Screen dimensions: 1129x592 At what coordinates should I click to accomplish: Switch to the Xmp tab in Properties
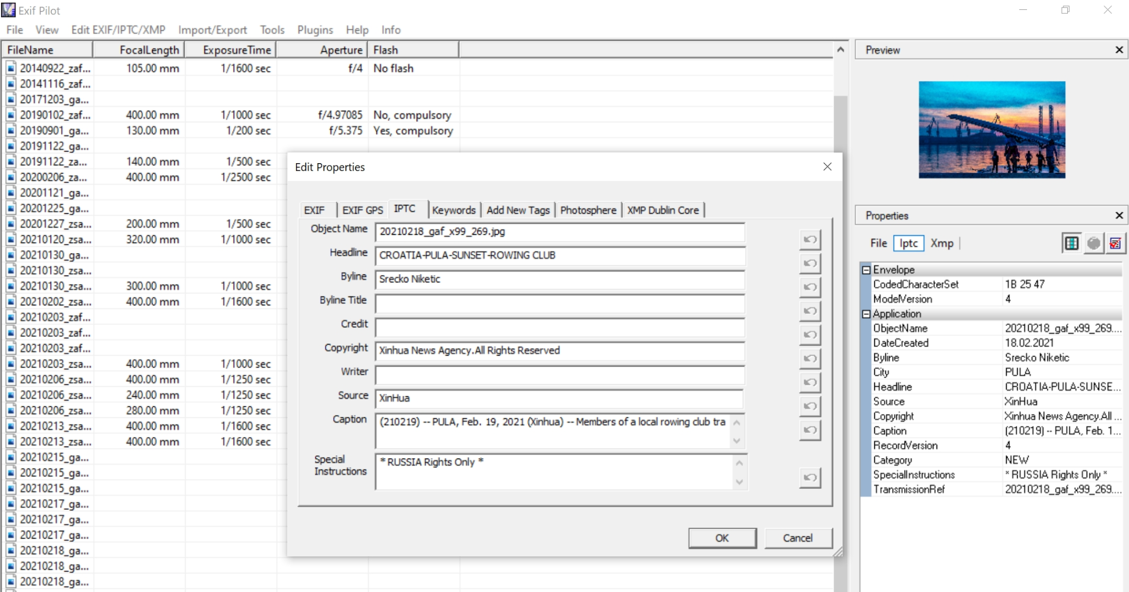coord(942,243)
